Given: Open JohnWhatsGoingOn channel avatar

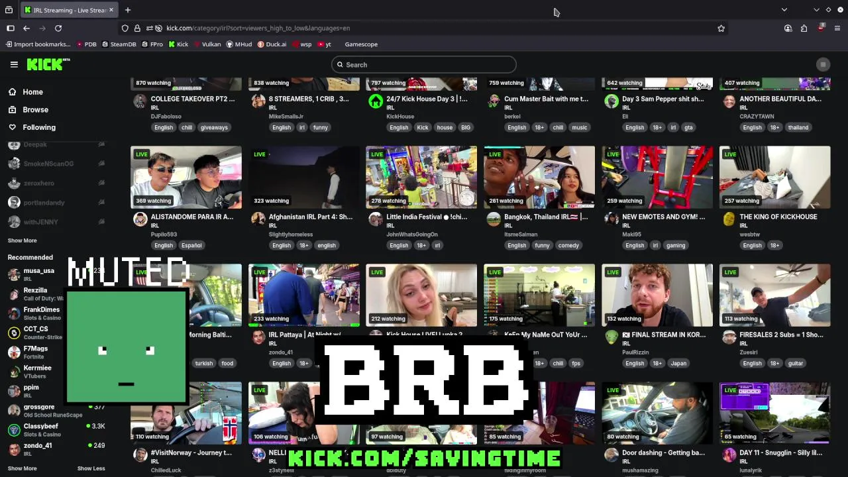Looking at the screenshot, I should (376, 219).
